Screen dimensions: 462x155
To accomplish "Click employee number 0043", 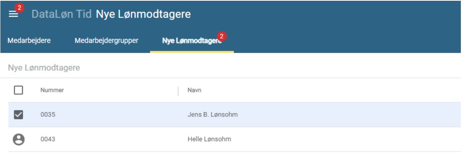I will click(47, 139).
